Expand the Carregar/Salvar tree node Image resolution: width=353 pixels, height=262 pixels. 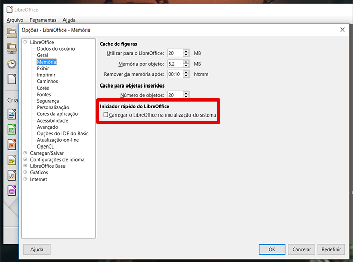(x=25, y=153)
